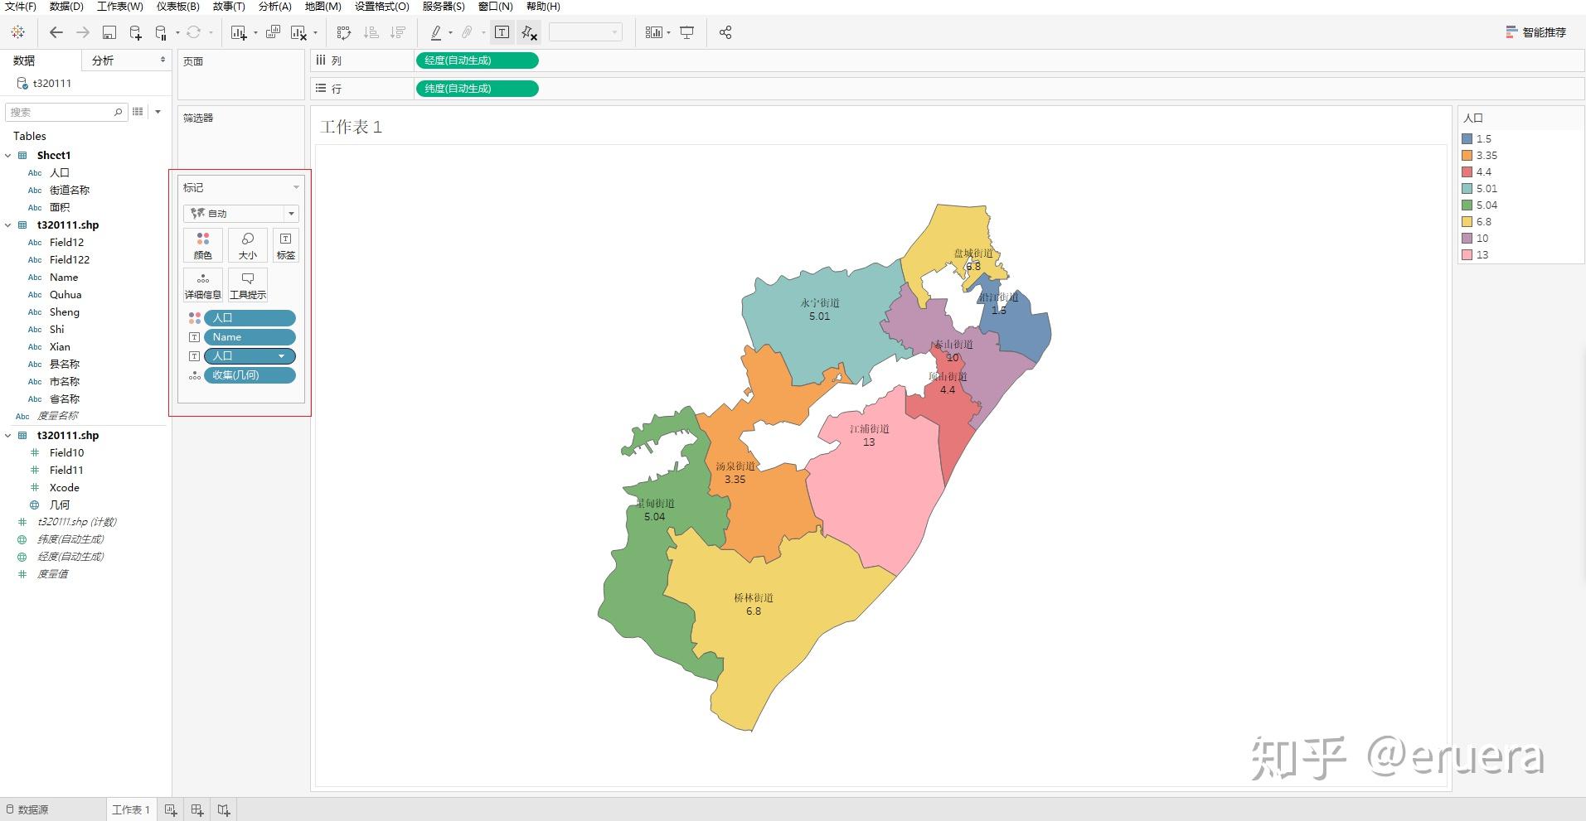Click the 标签 label button on marks card

pyautogui.click(x=286, y=246)
